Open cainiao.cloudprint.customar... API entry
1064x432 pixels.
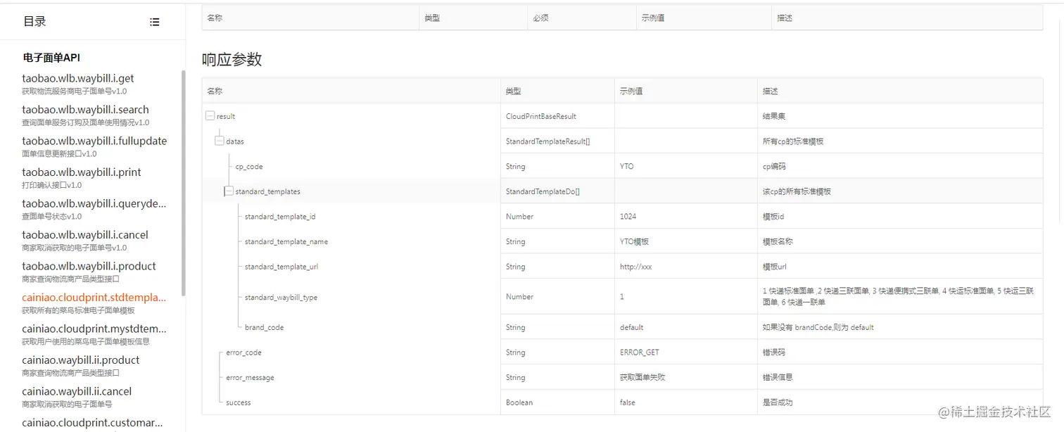(x=92, y=422)
